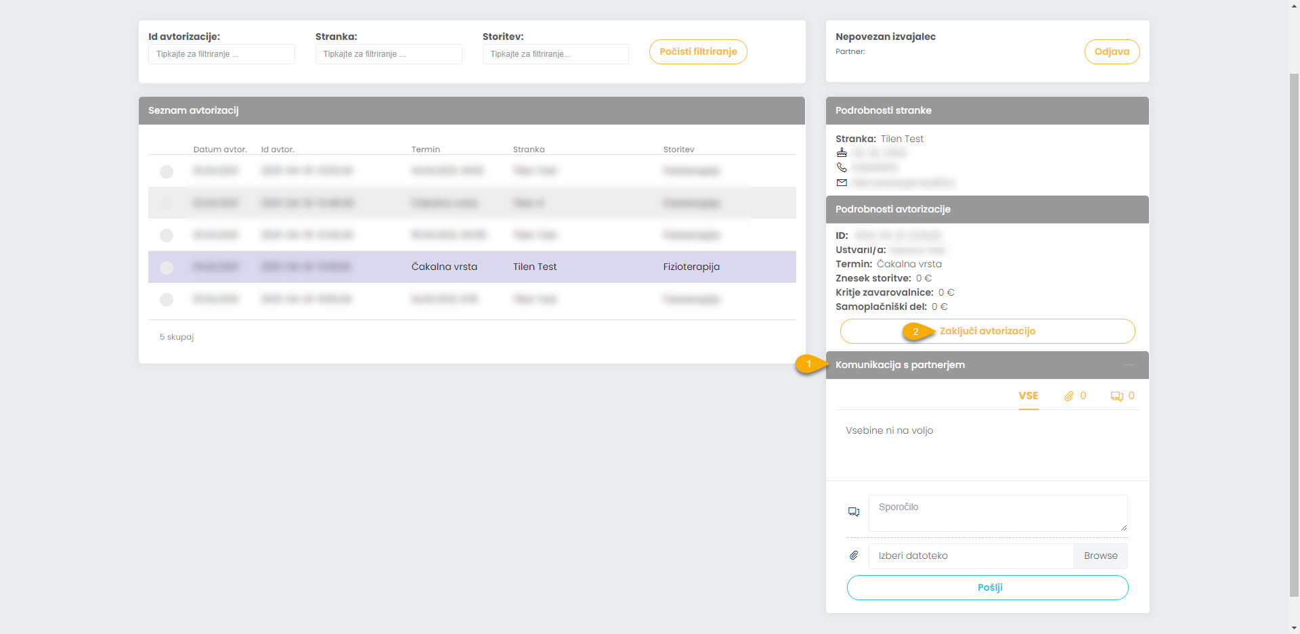1300x634 pixels.
Task: Open the attachments tab with paperclip
Action: (x=1075, y=396)
